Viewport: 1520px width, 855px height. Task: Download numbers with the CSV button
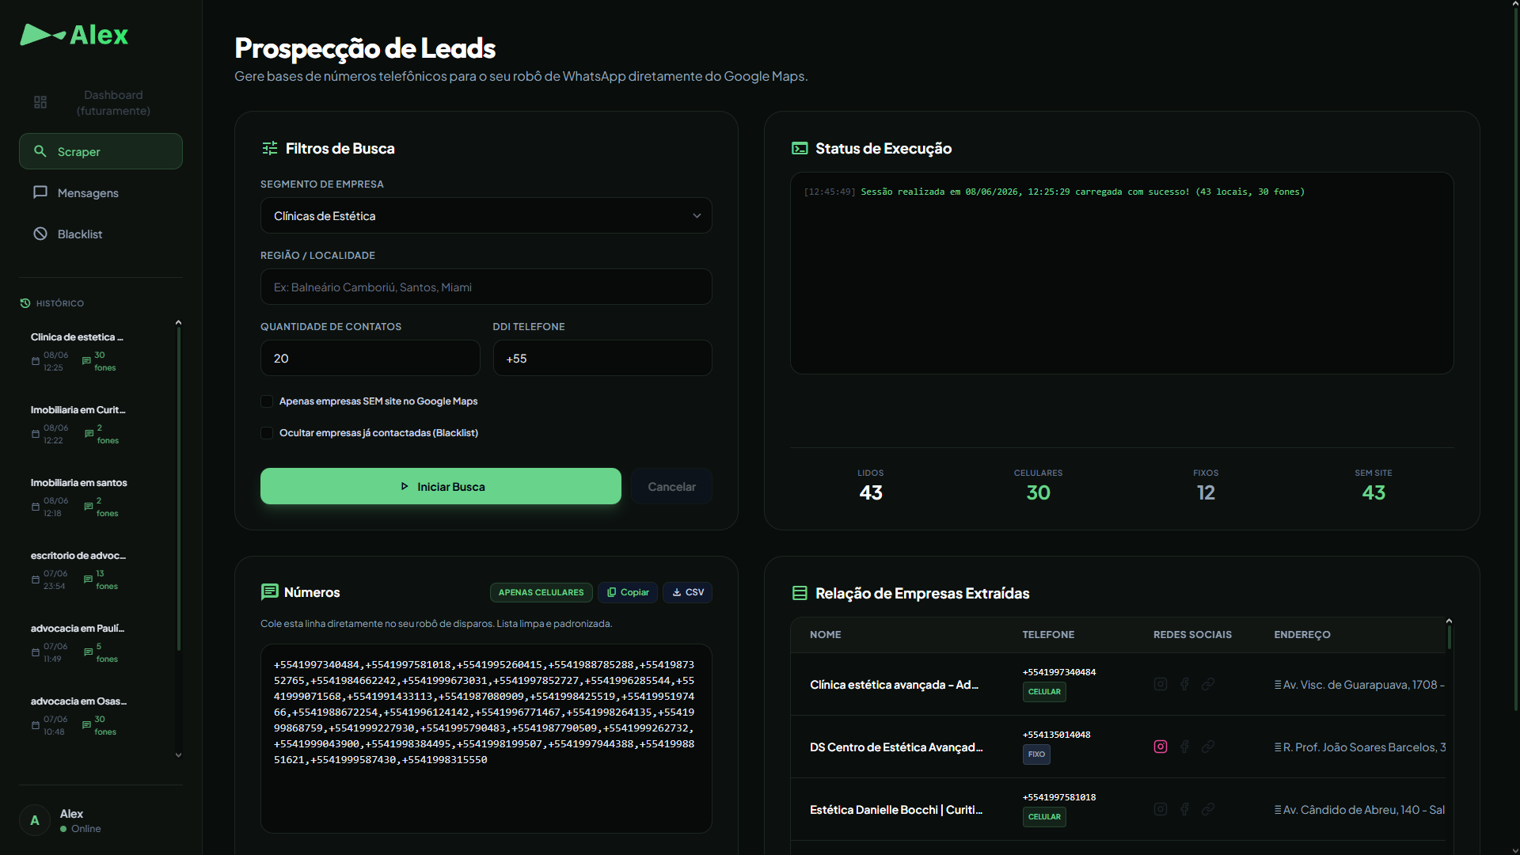687,592
